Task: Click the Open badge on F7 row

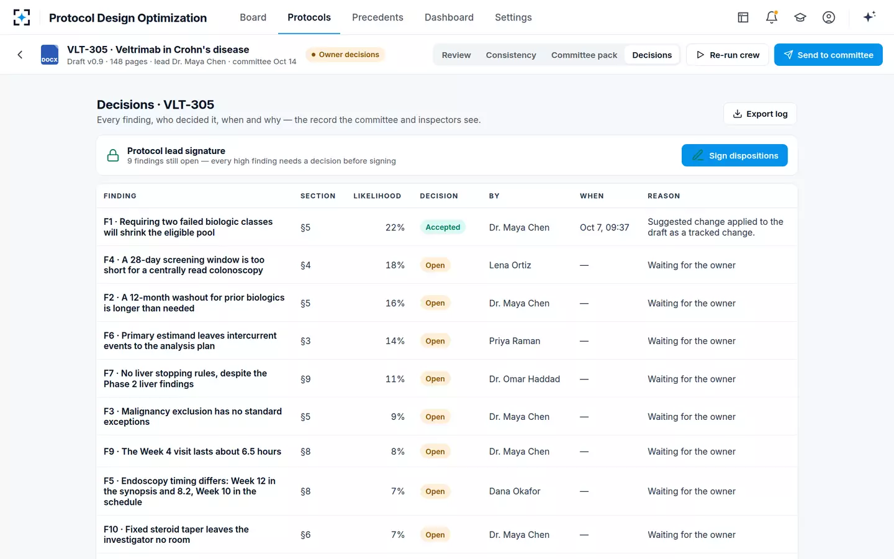Action: pyautogui.click(x=435, y=379)
